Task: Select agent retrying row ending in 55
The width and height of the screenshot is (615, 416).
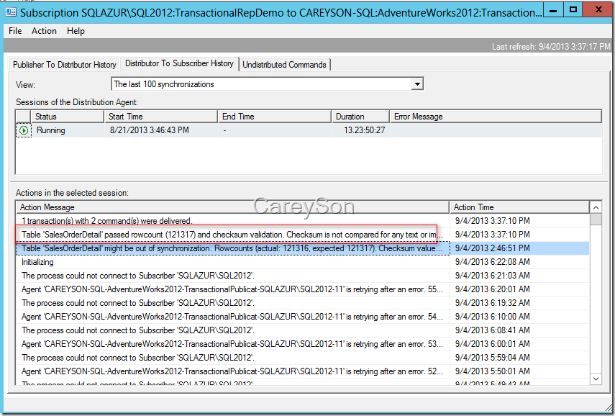Action: (x=303, y=289)
